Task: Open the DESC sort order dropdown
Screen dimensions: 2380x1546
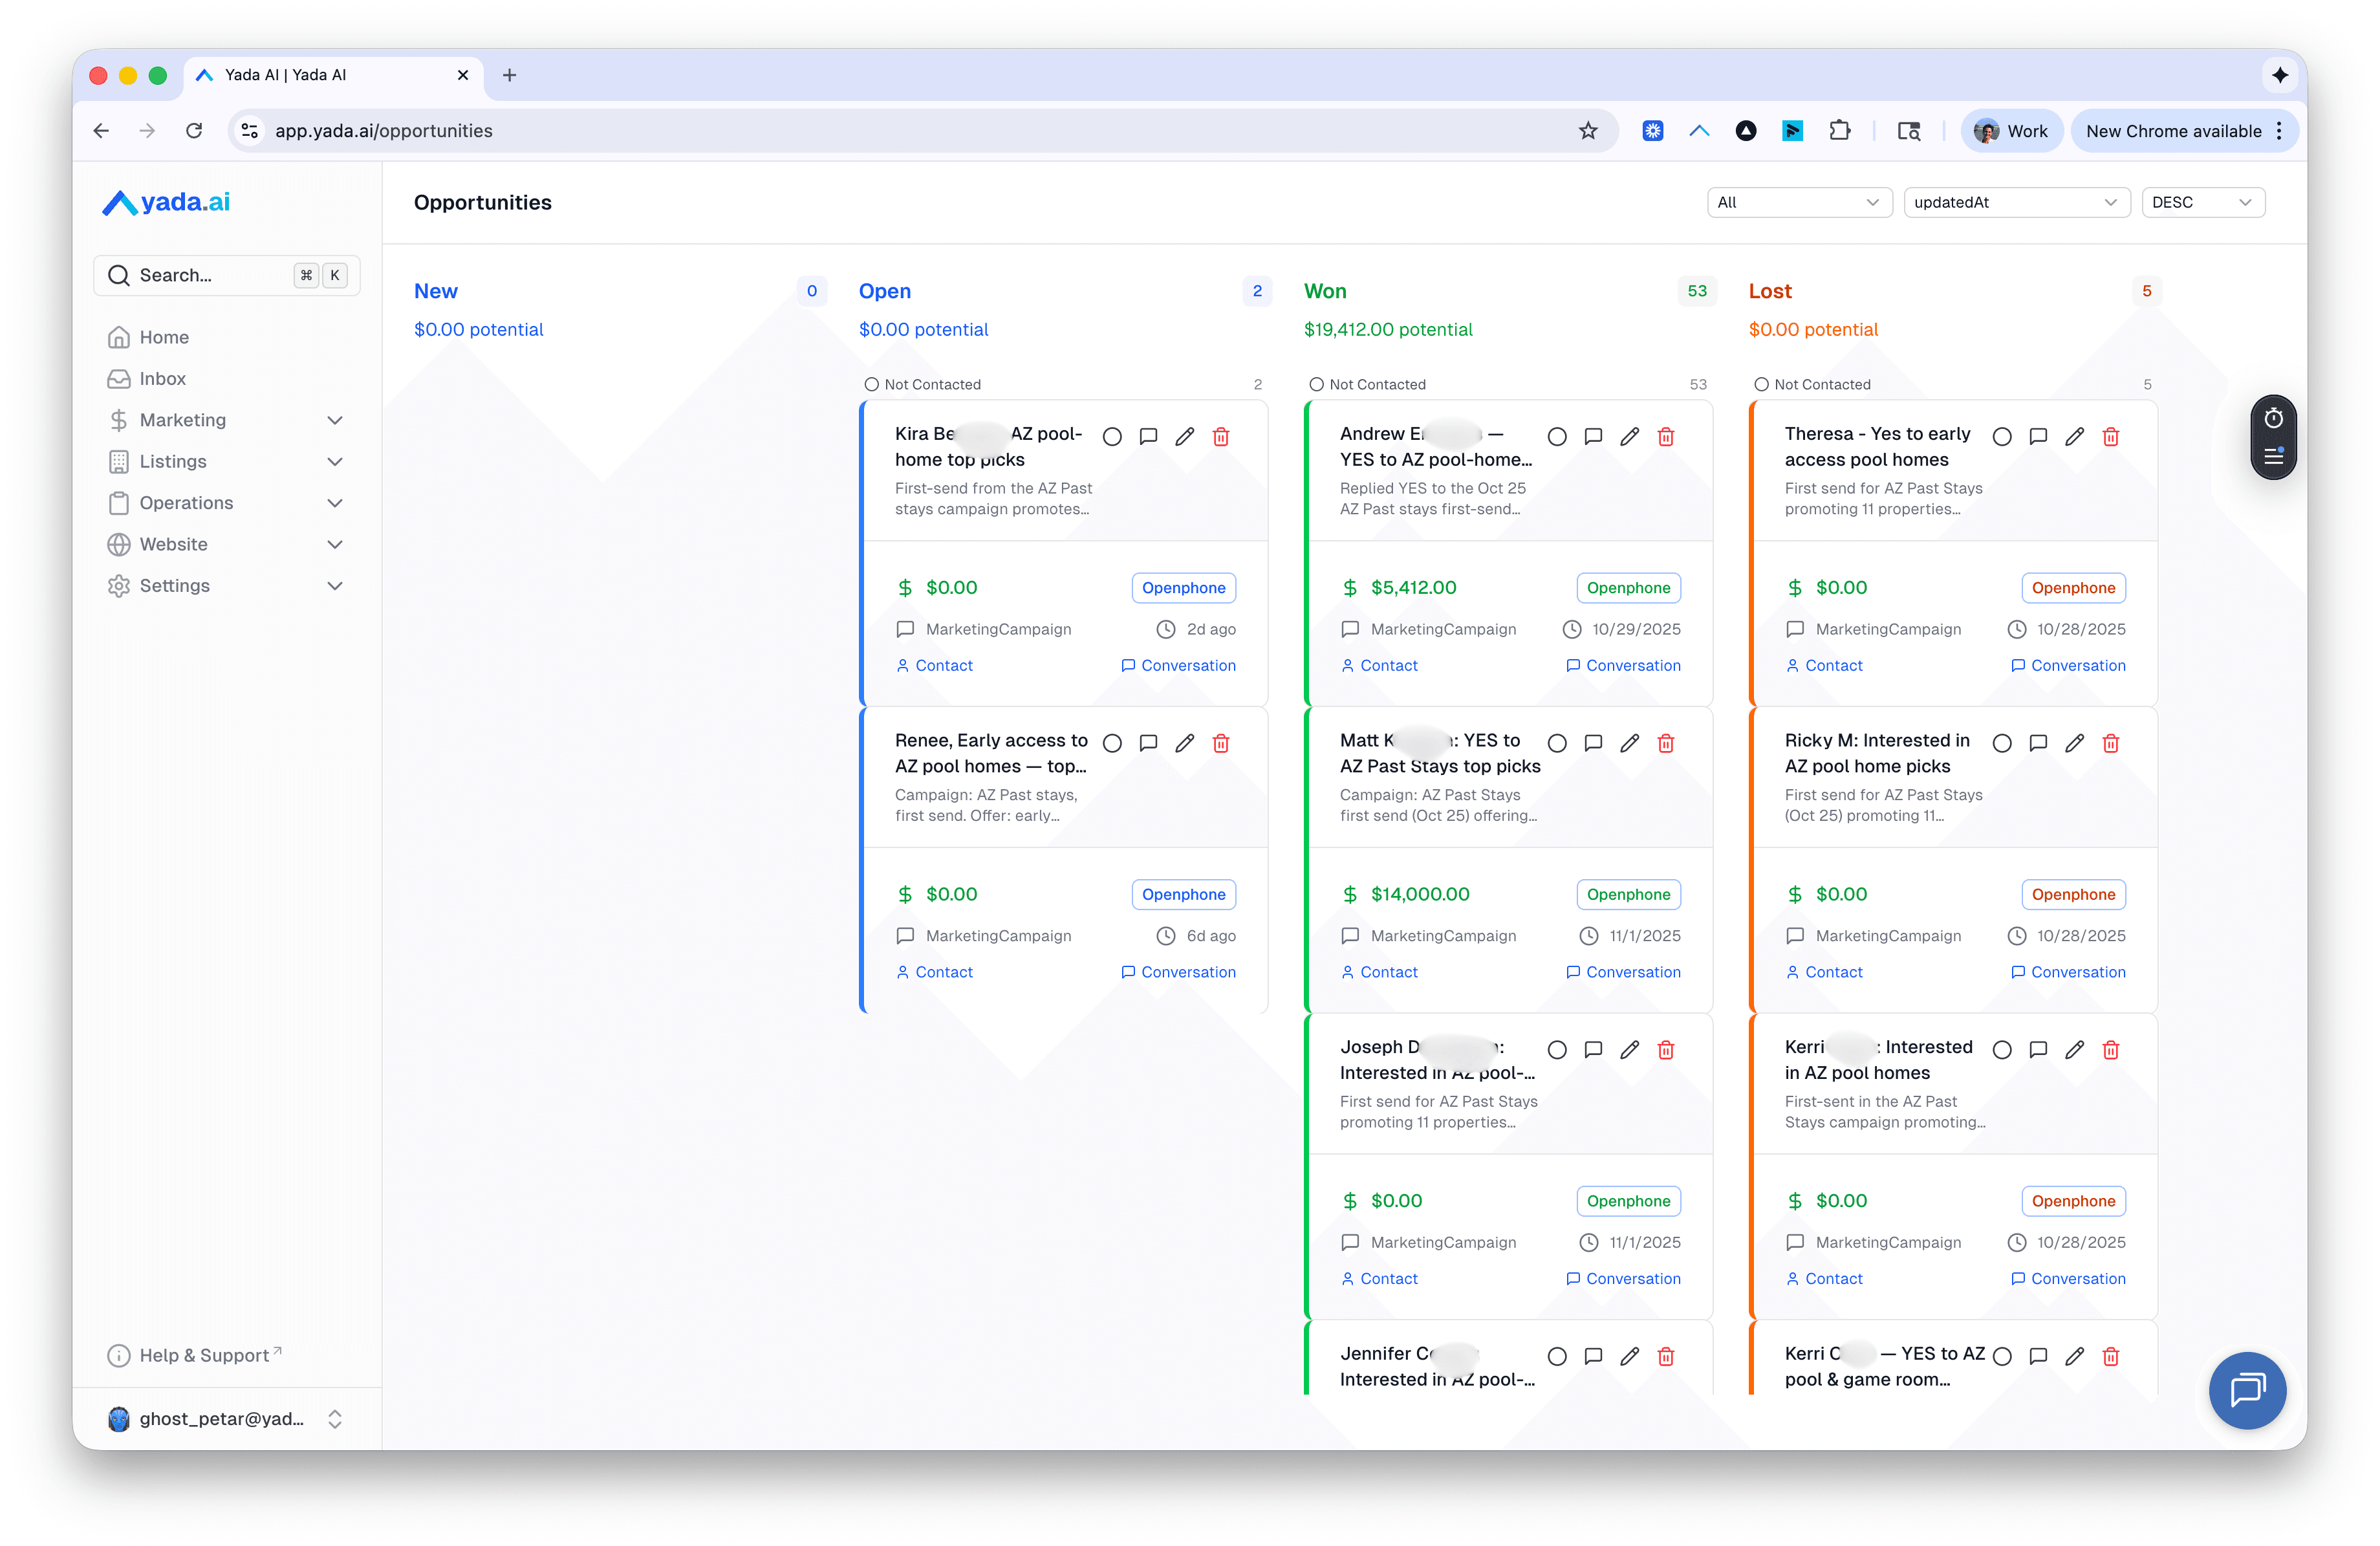Action: [2203, 202]
